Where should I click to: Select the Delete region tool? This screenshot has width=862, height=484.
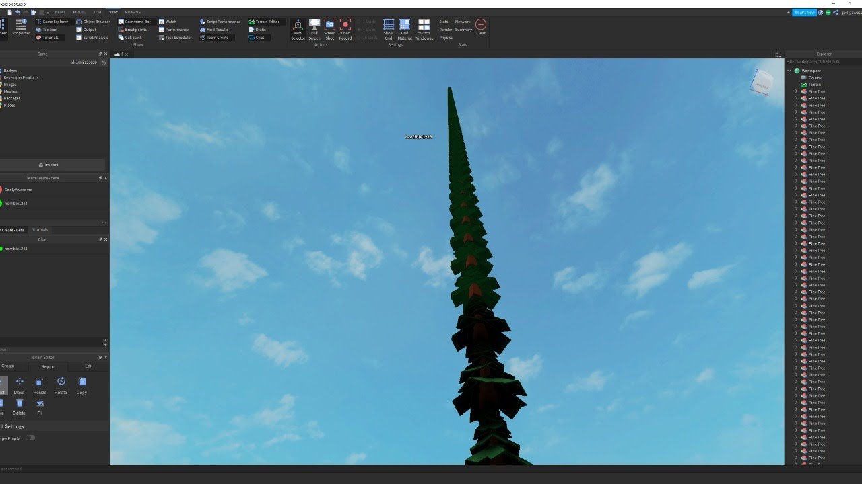pyautogui.click(x=19, y=407)
